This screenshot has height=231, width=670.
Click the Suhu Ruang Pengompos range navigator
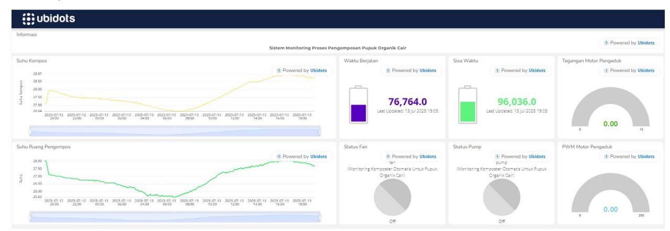[x=175, y=217]
